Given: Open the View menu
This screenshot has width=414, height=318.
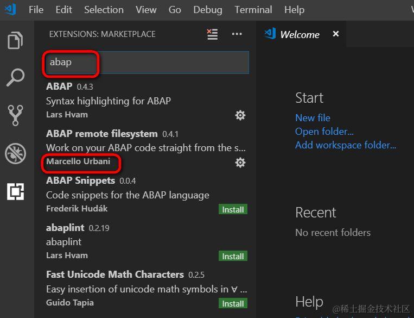Looking at the screenshot, I should pyautogui.click(x=146, y=10).
